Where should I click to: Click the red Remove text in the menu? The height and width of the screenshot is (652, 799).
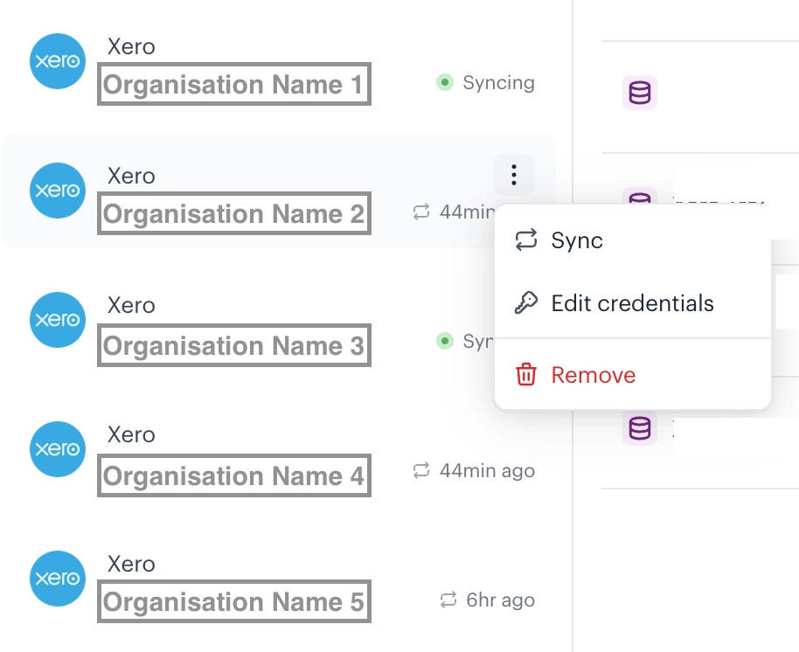(593, 375)
